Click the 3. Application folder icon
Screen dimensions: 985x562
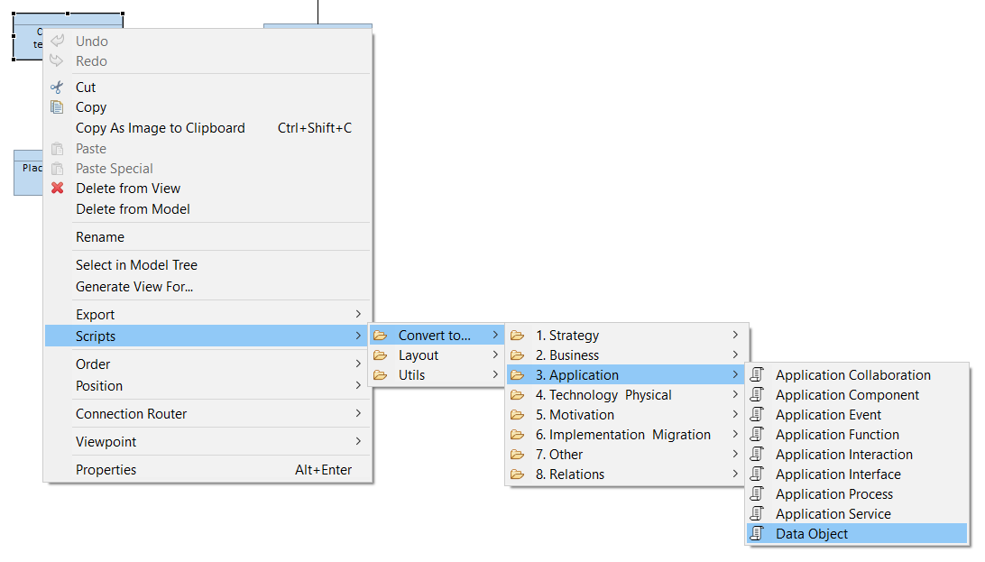pos(517,375)
